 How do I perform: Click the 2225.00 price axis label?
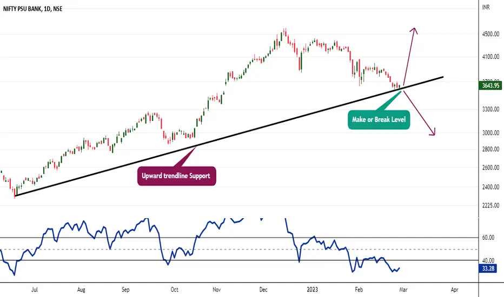click(490, 205)
